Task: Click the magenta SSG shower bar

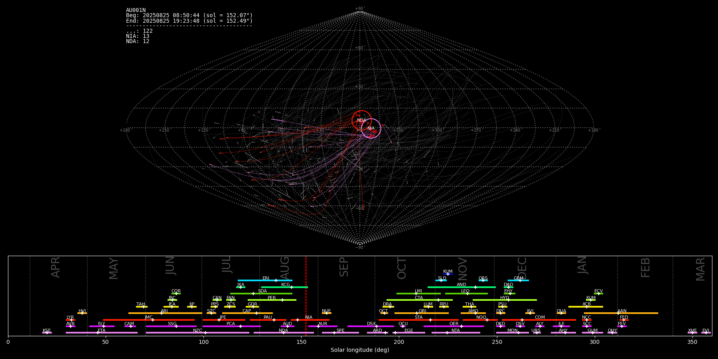Action: click(171, 326)
